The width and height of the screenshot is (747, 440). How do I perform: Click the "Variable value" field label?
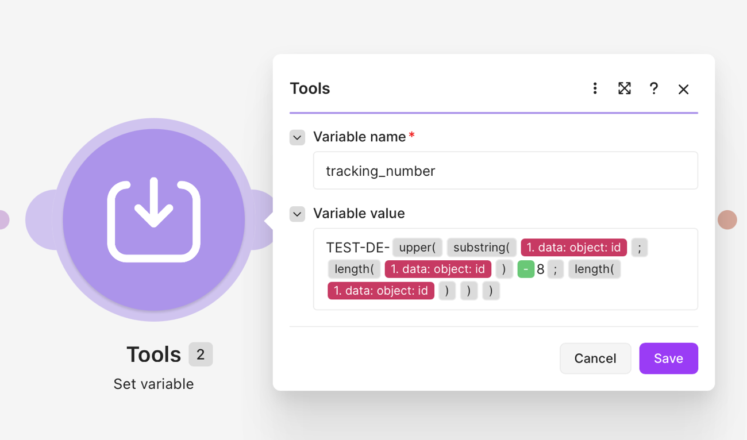point(359,214)
